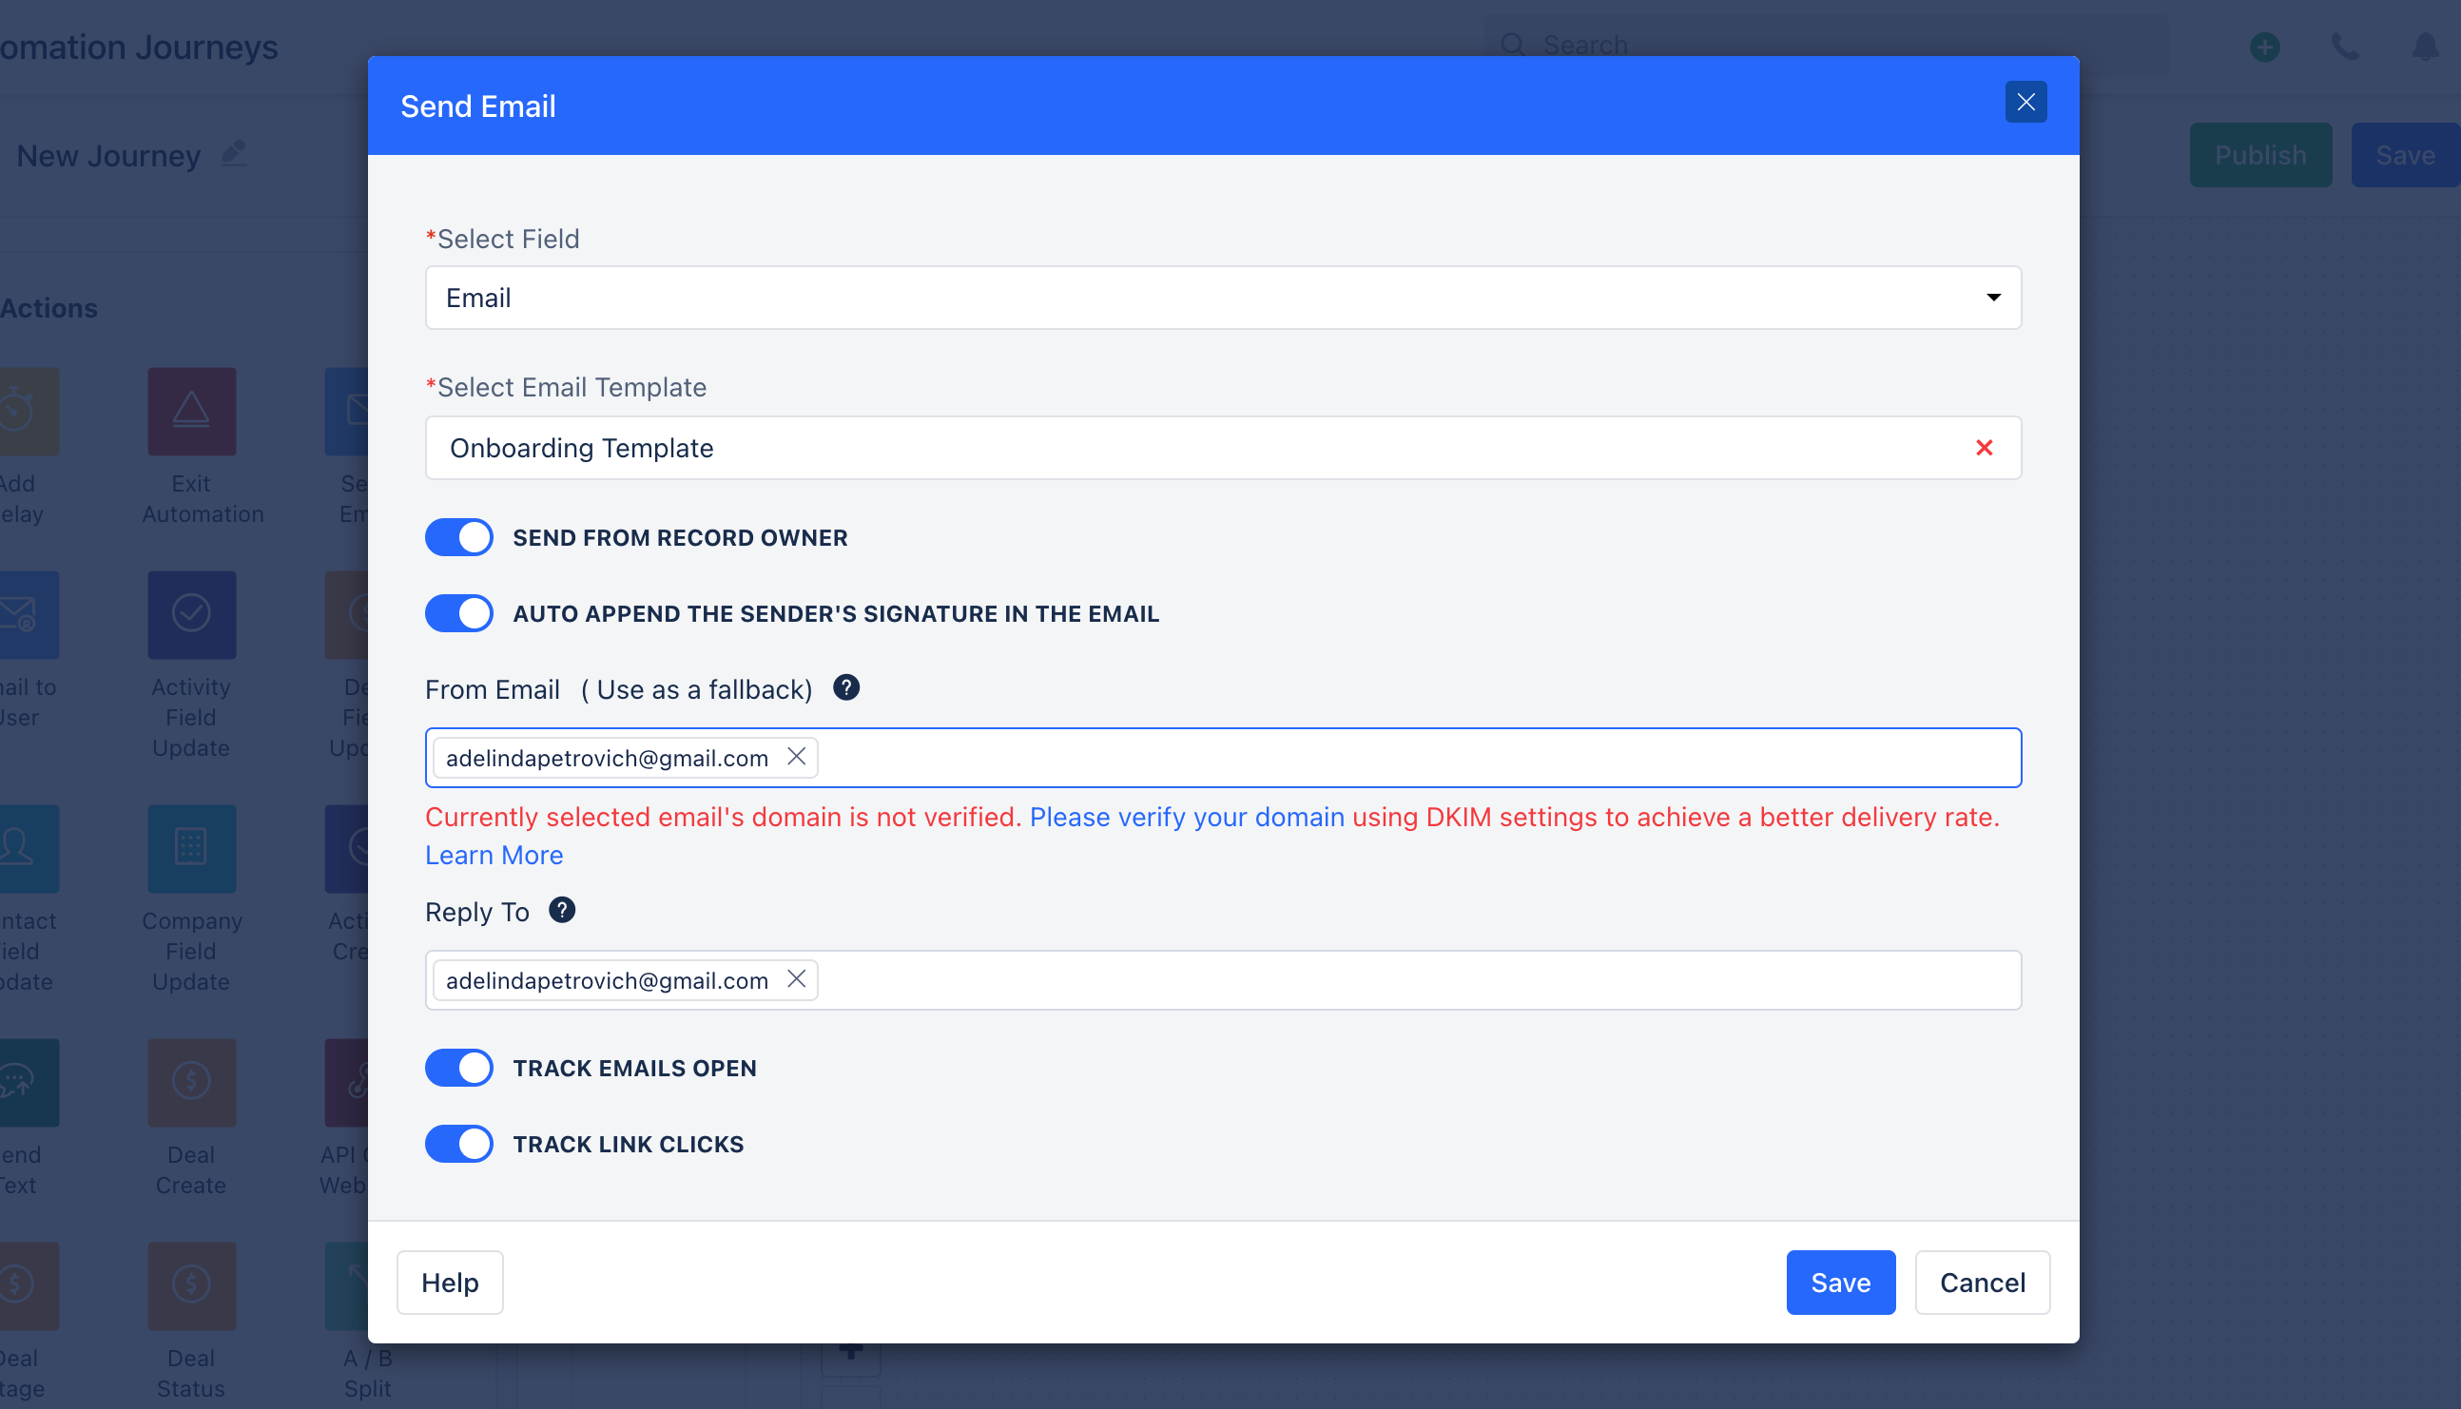
Task: Remove the From Email address chip
Action: [x=796, y=757]
